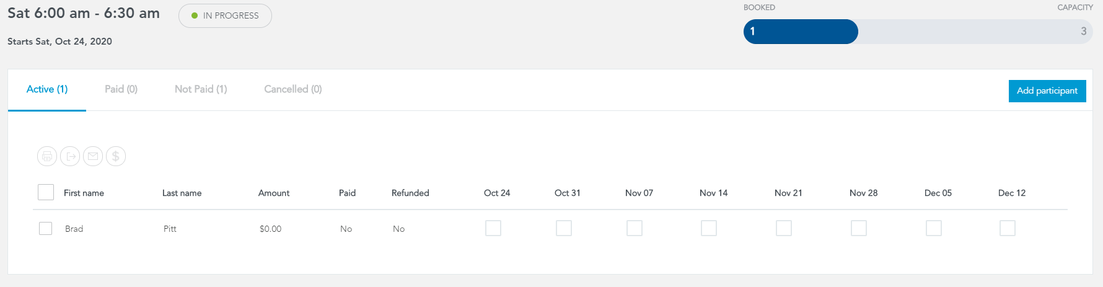Check the Nov 21 attendance box
The width and height of the screenshot is (1103, 287).
(784, 228)
